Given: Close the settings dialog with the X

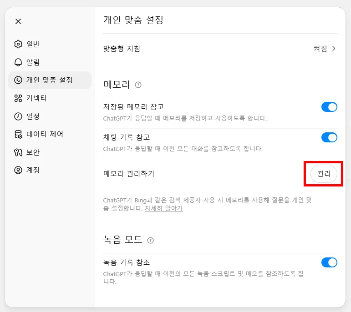Looking at the screenshot, I should point(18,21).
